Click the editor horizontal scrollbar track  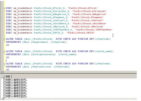(70, 72)
